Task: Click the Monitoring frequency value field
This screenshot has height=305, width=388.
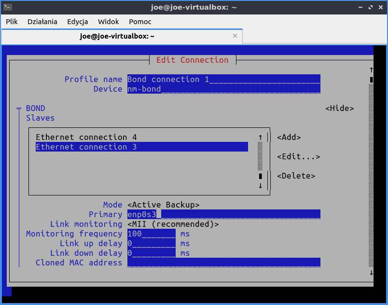Action: 150,234
